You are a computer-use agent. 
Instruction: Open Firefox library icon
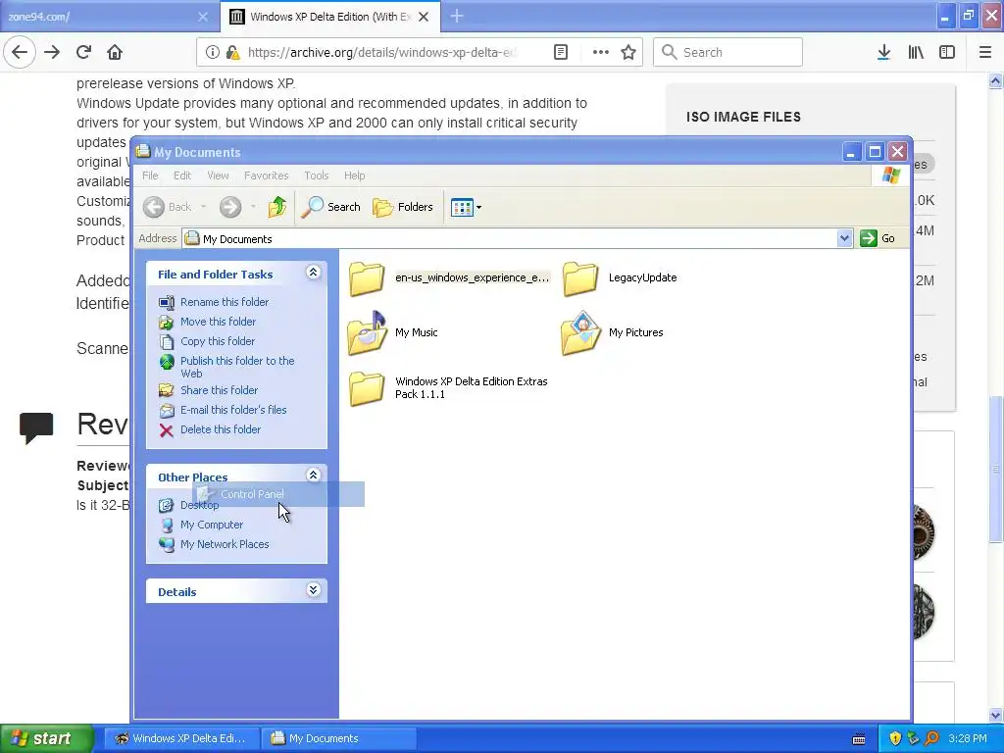916,52
